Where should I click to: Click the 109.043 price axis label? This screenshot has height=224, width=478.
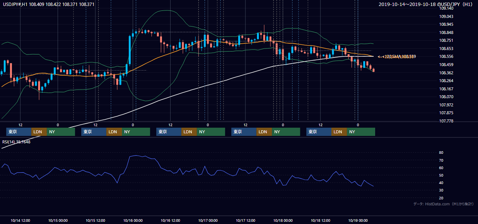[446, 16]
